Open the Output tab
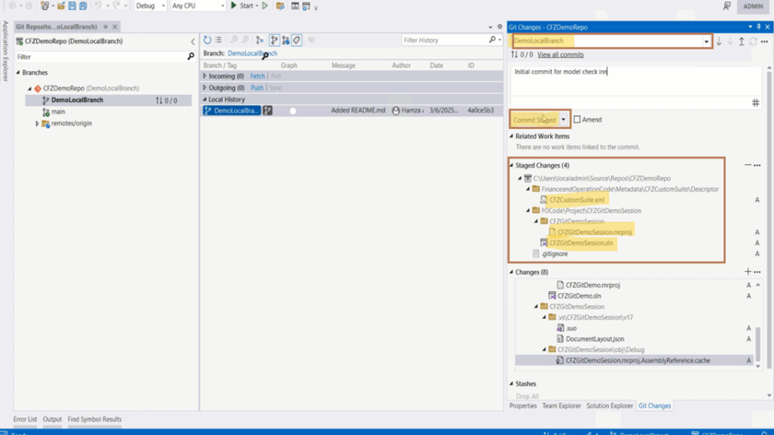 click(x=52, y=419)
